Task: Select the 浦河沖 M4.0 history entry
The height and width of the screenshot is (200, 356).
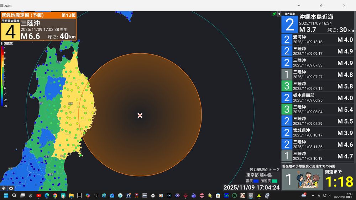Action: click(318, 39)
